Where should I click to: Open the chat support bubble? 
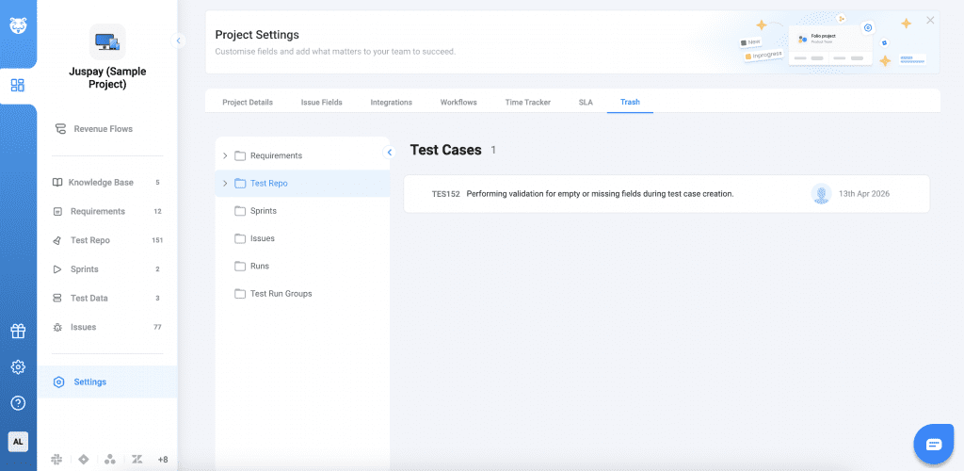(x=933, y=444)
